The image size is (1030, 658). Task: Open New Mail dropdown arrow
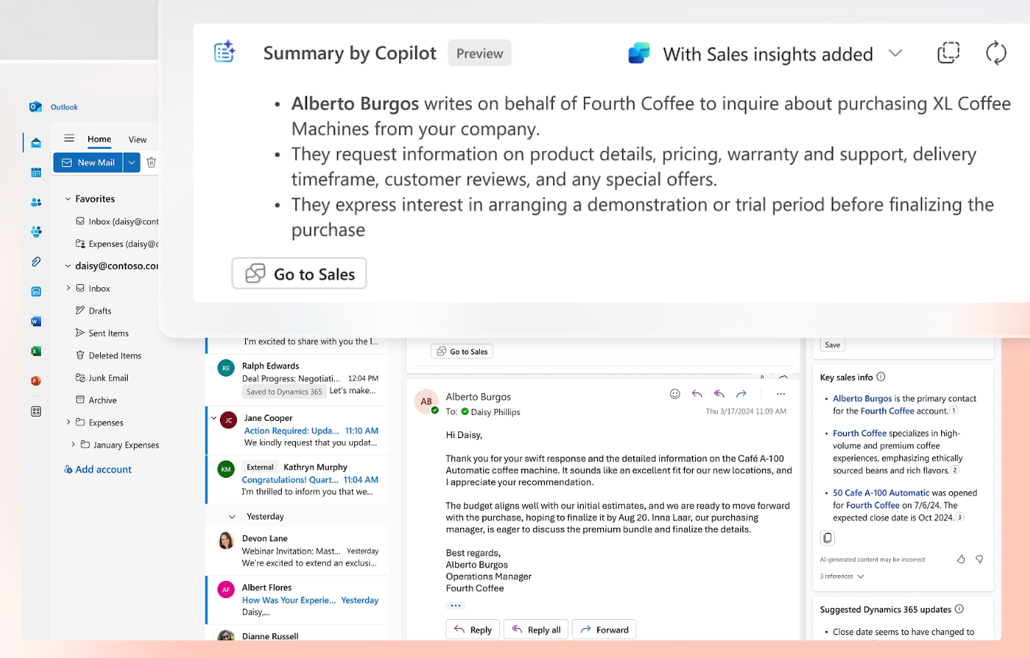click(132, 162)
